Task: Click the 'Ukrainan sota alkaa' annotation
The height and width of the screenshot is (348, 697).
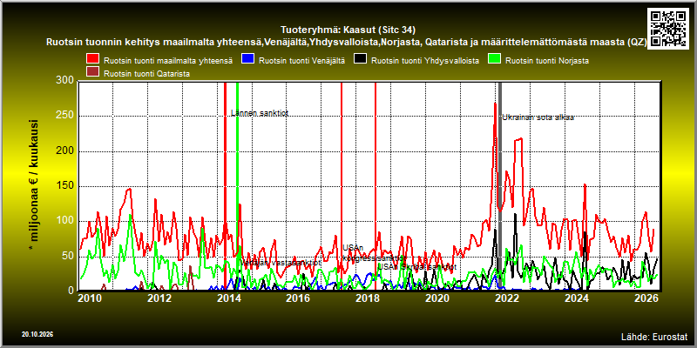Action: click(538, 117)
